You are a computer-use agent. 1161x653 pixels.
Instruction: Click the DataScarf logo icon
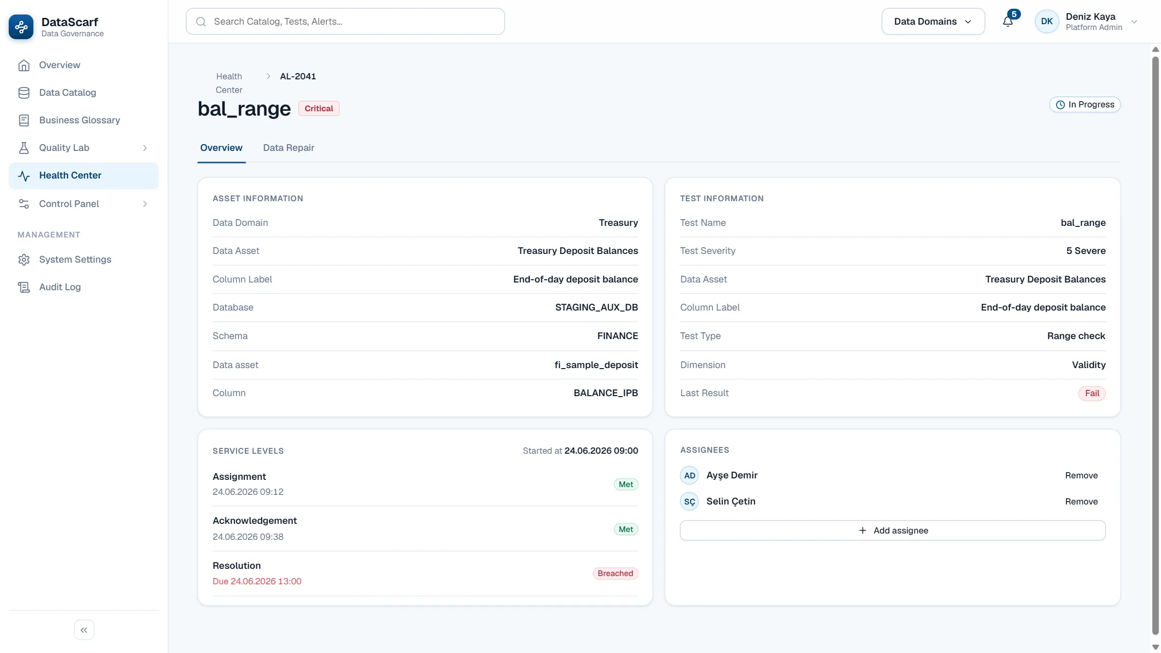point(21,27)
